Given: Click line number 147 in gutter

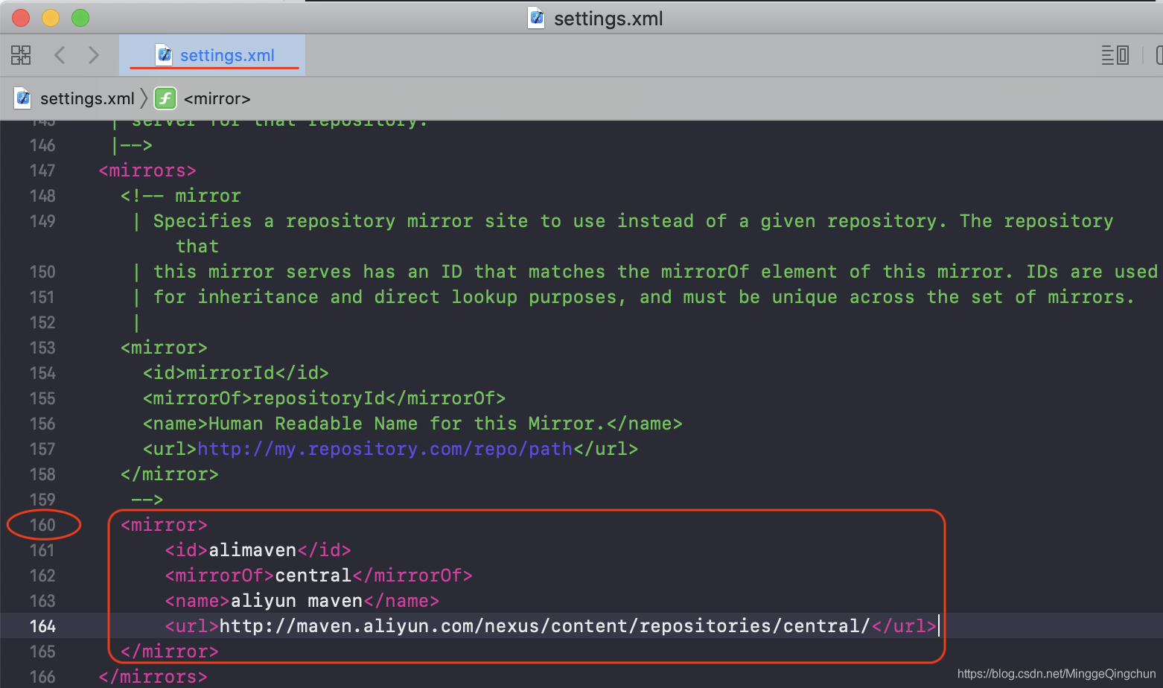Looking at the screenshot, I should pos(42,171).
